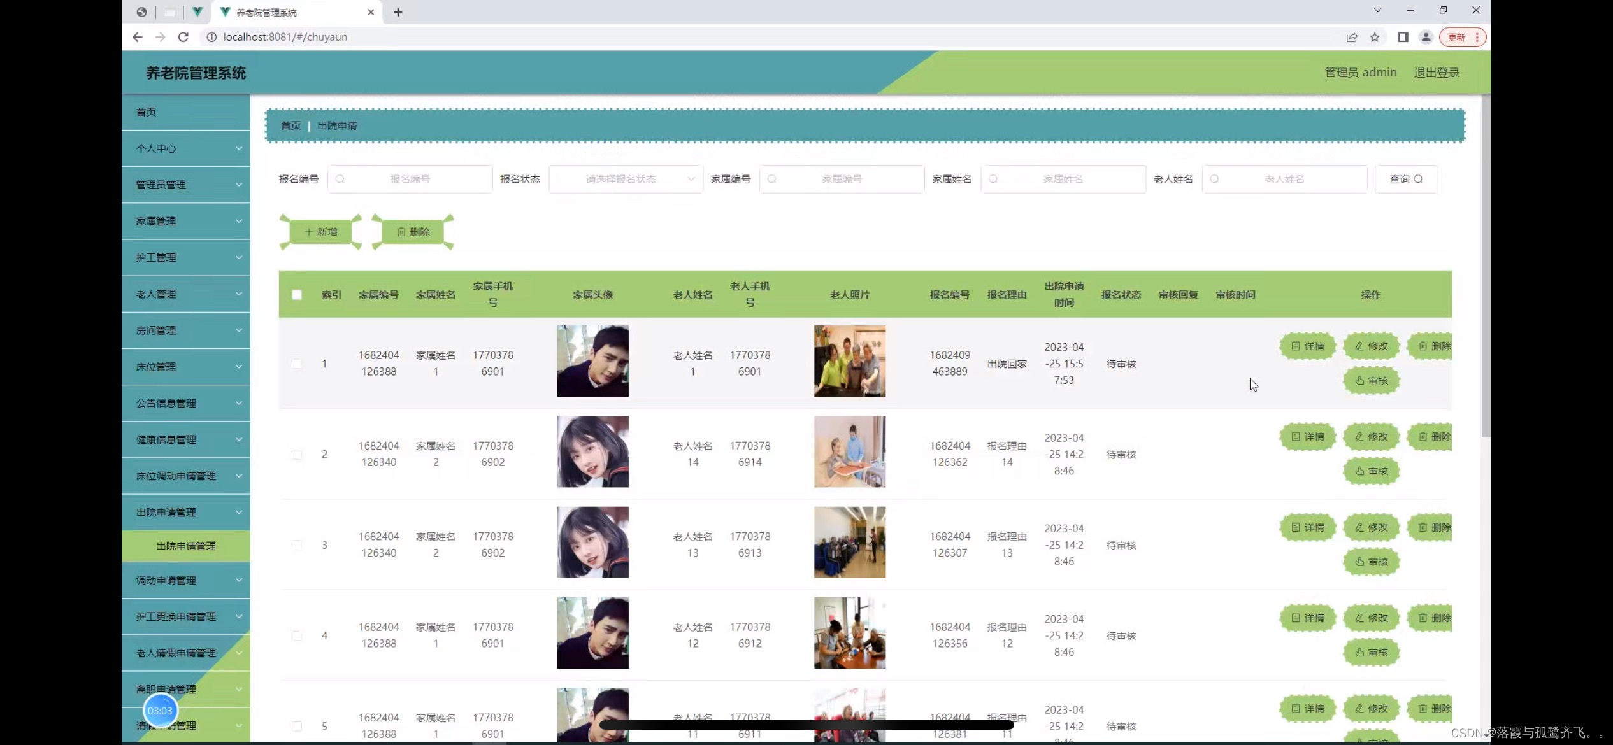Click 修改 for row with 老人姓名 12

(1371, 618)
